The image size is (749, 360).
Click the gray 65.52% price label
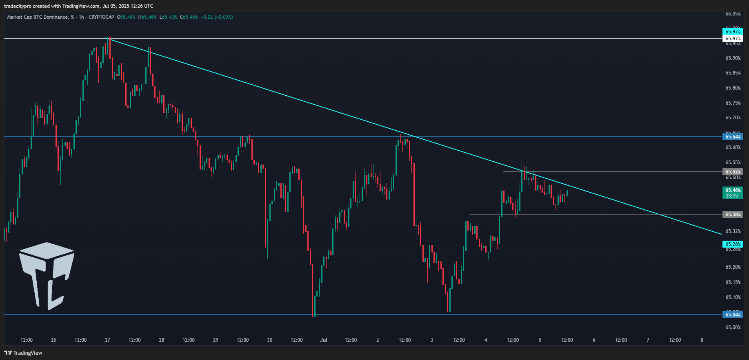coord(733,172)
